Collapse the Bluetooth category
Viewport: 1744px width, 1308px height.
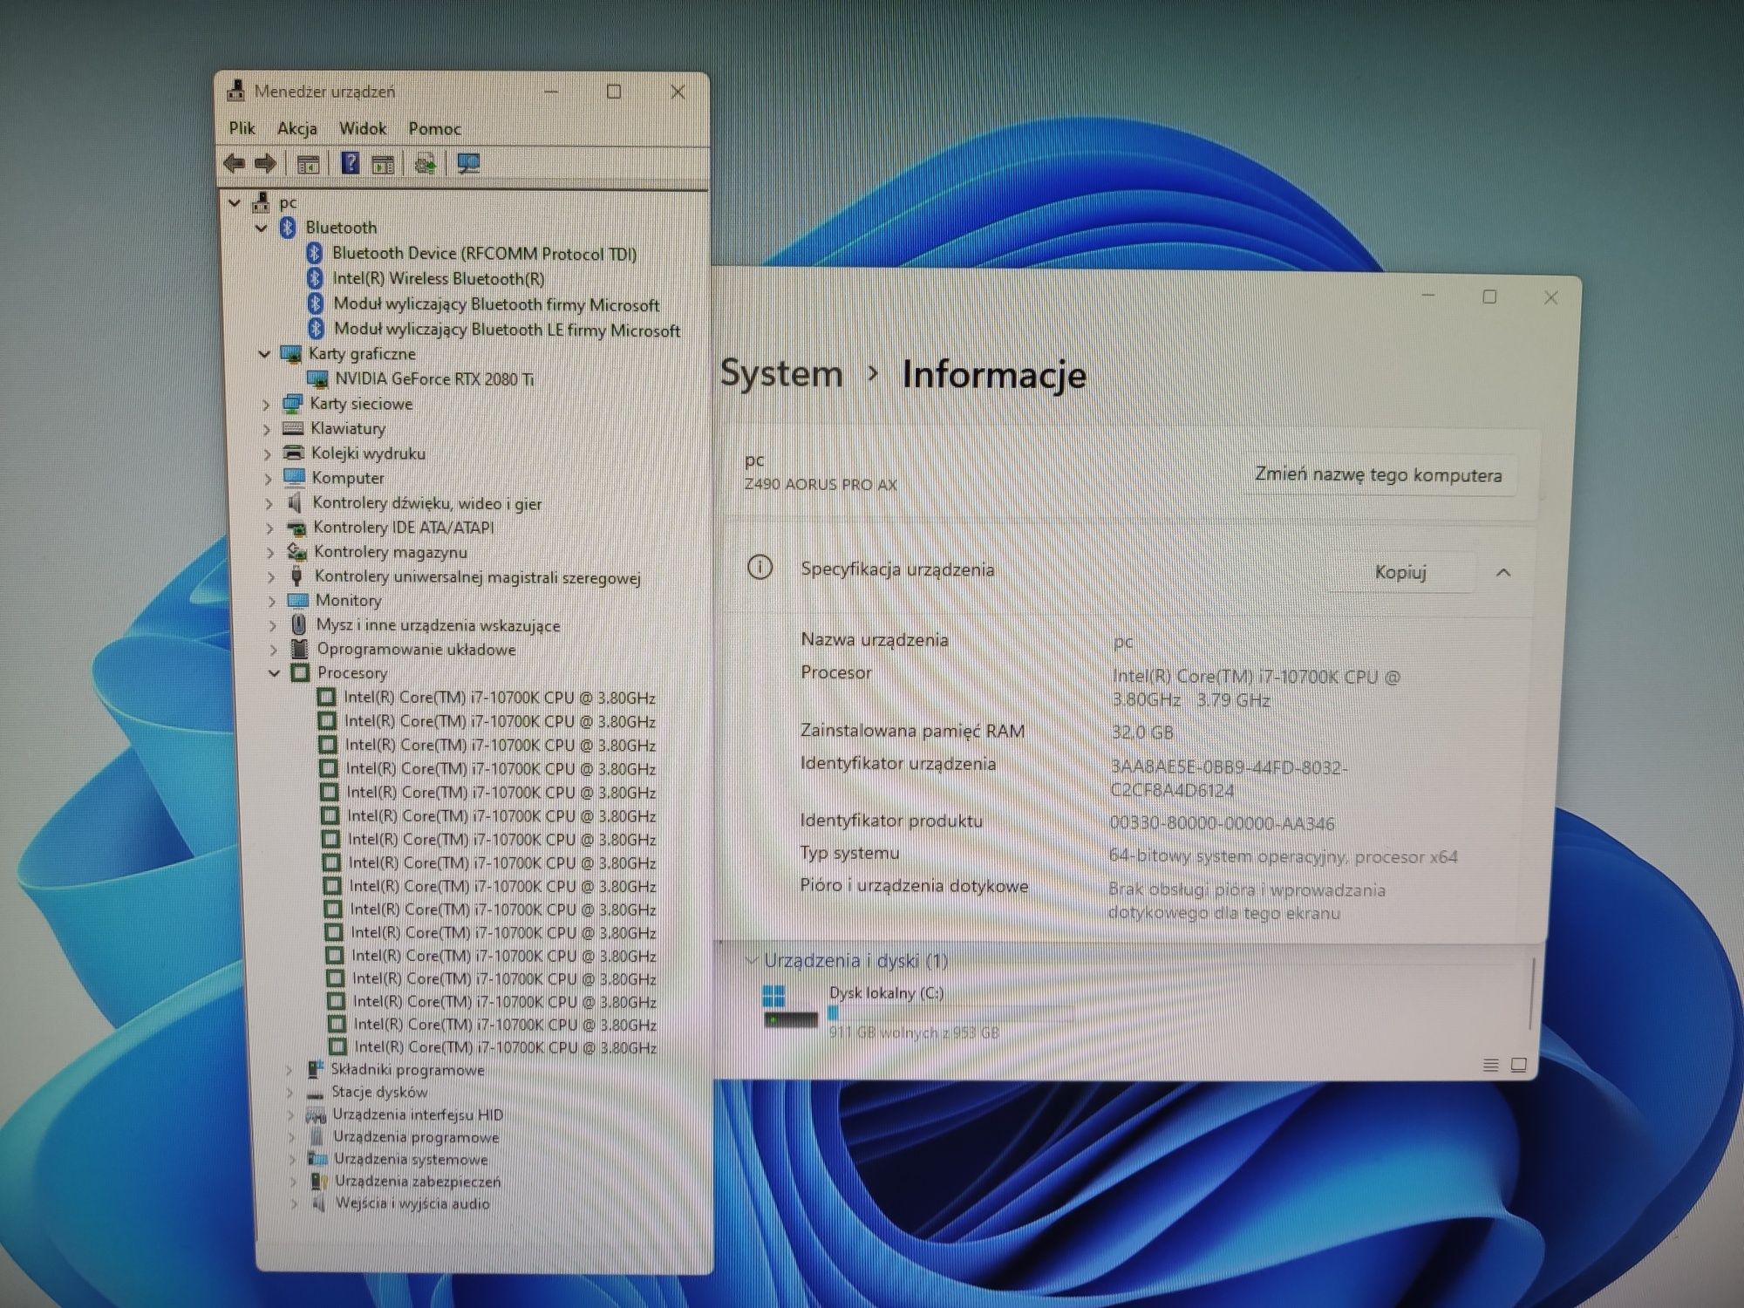[261, 228]
